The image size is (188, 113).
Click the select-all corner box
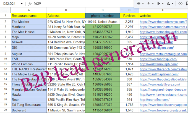coord(5,10)
